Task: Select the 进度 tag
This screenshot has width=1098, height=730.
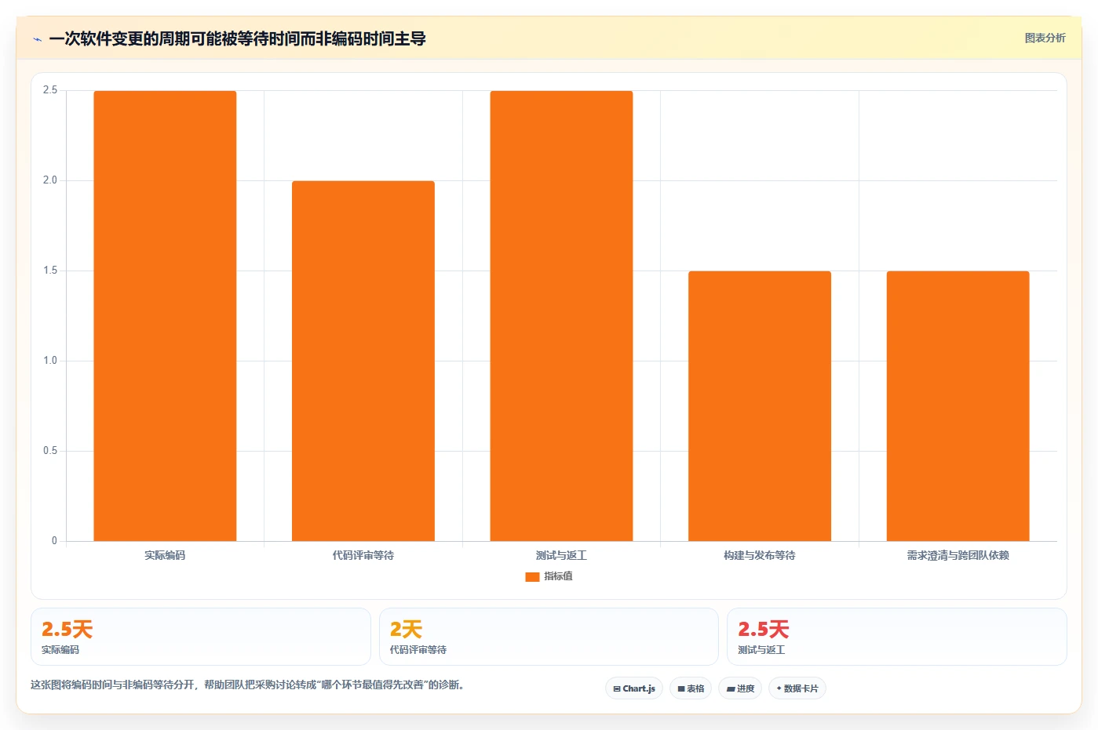Action: (x=740, y=688)
